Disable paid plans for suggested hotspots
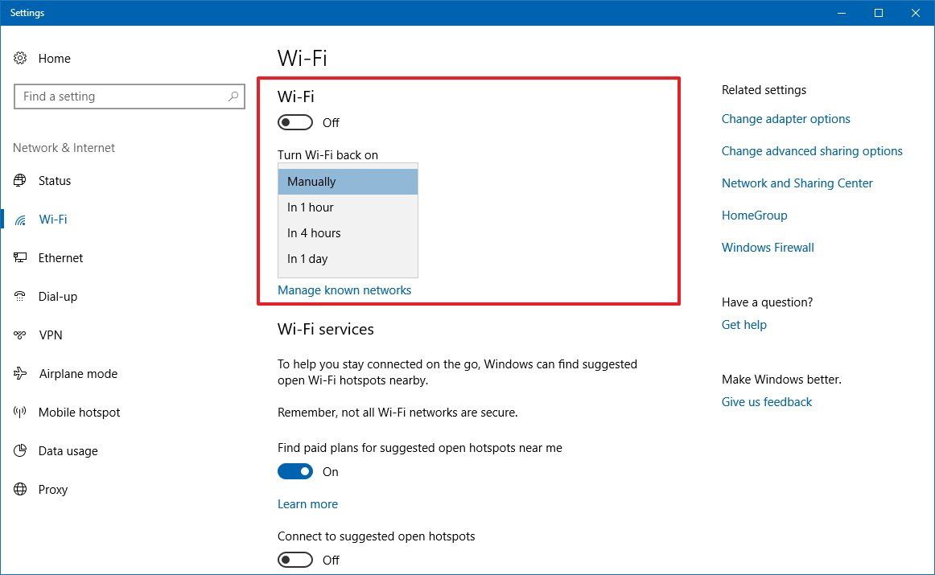Screen dimensions: 935x575 click(x=295, y=471)
